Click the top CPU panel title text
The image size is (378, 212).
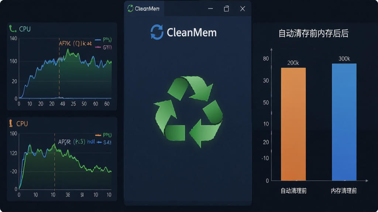point(25,29)
